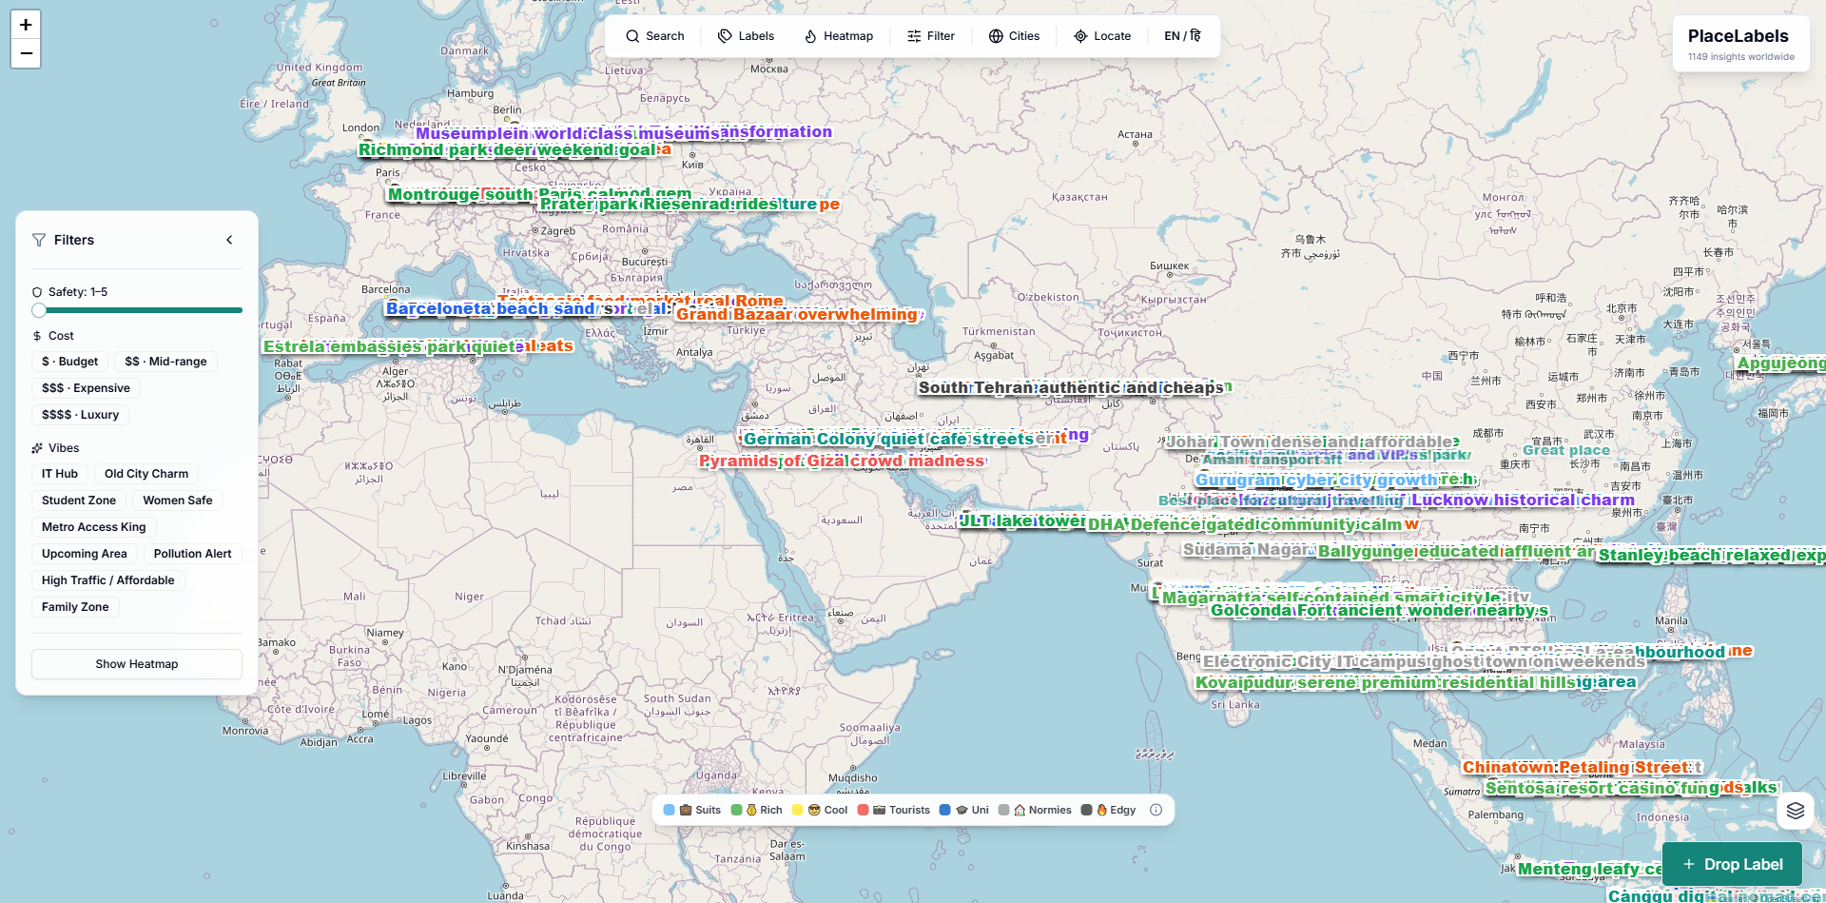Zoom out of the map

pos(26,53)
